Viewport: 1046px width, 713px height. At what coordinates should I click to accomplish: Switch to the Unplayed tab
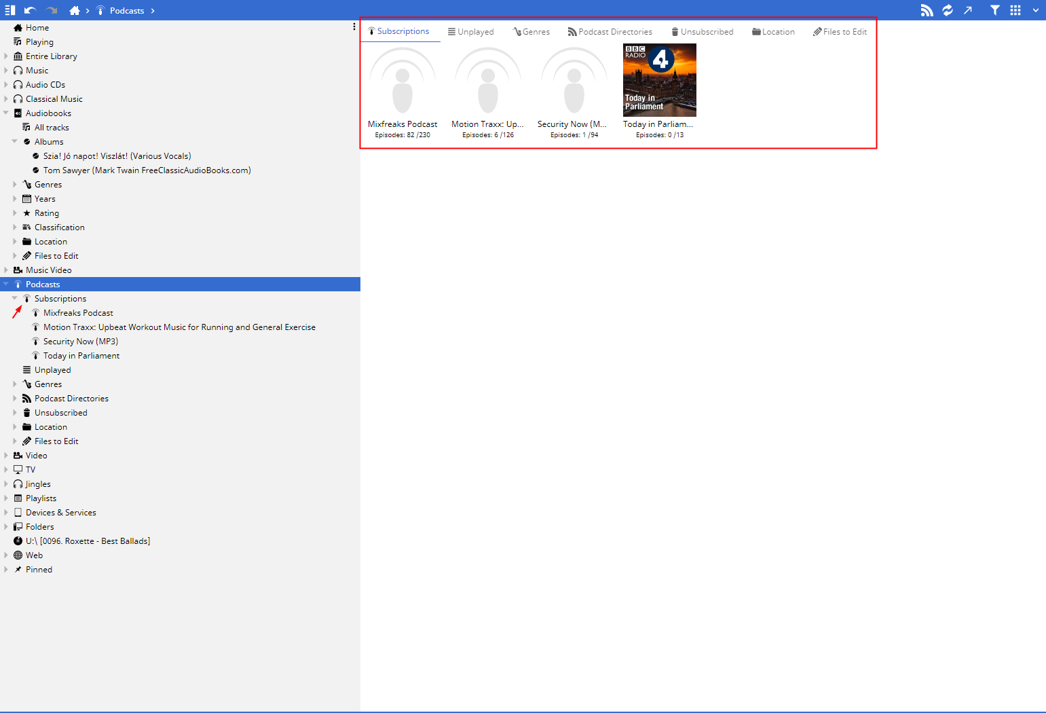tap(470, 32)
